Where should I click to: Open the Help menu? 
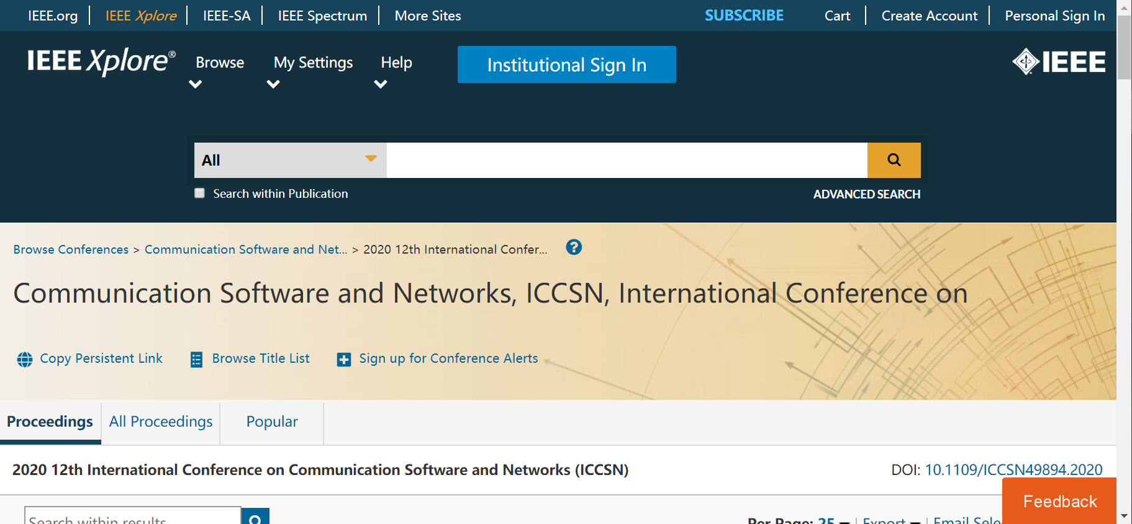(396, 63)
